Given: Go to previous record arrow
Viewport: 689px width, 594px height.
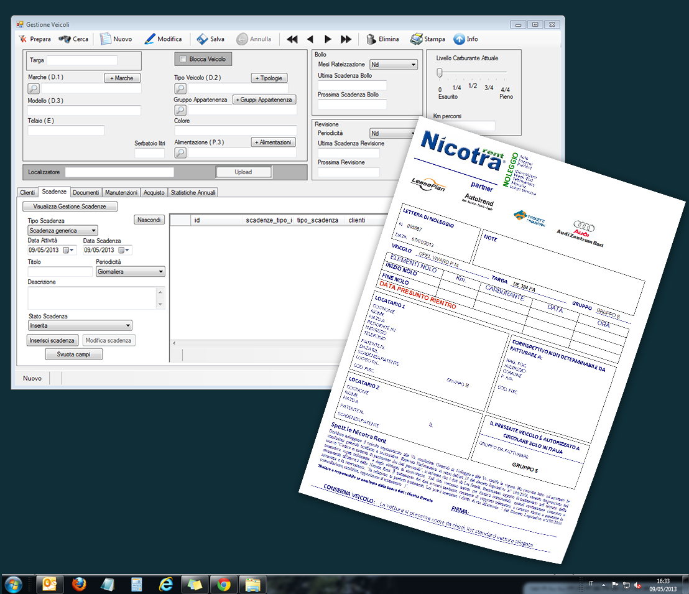Looking at the screenshot, I should 310,39.
